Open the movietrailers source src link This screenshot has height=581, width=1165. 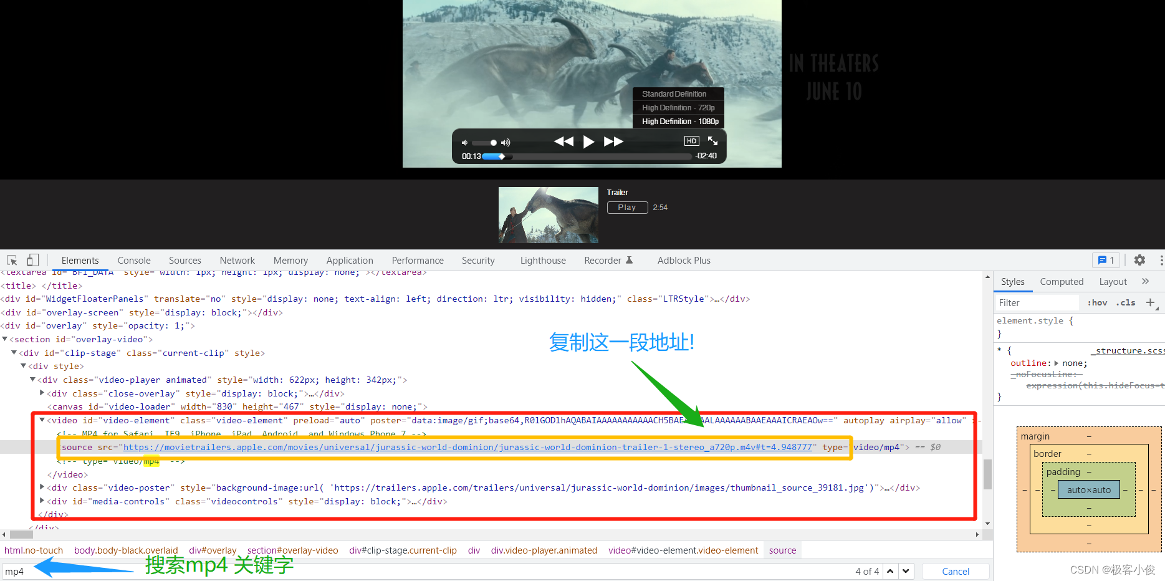point(467,447)
